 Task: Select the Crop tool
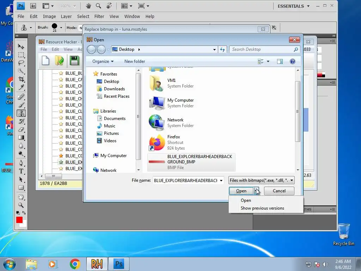tap(21, 79)
